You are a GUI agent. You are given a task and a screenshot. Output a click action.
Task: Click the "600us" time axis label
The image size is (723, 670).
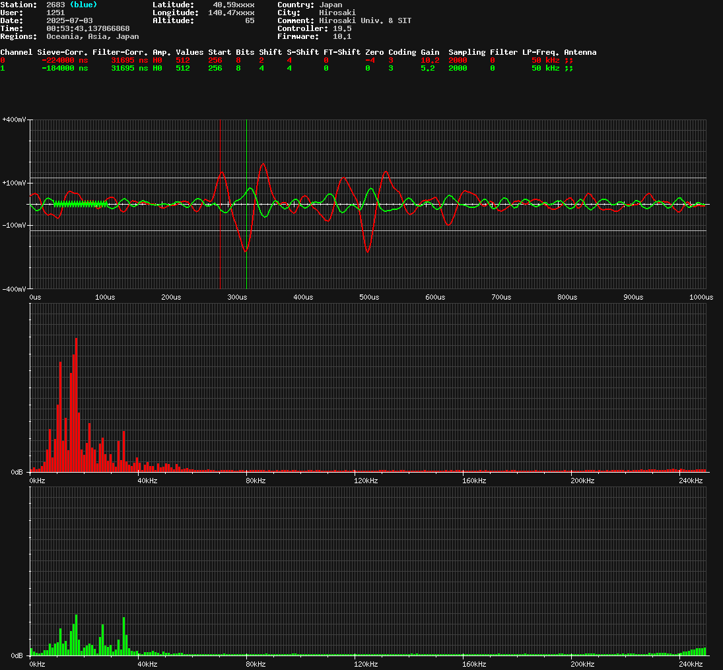435,298
